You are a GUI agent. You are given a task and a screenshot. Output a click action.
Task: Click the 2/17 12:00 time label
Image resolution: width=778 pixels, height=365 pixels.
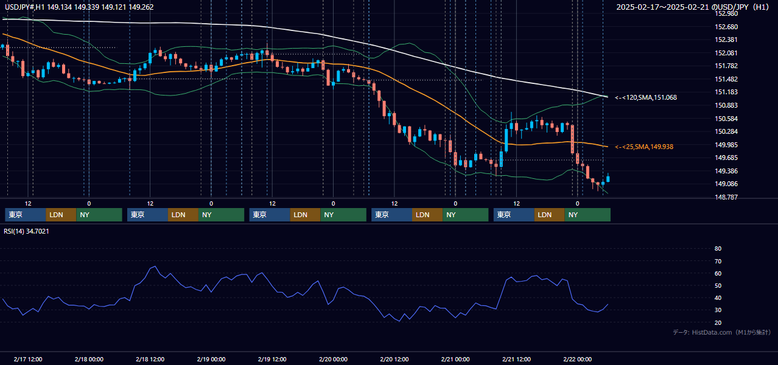[27, 360]
